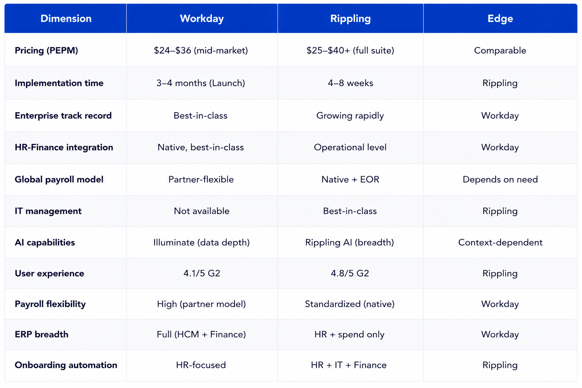Select the "HR-focused" cell

point(201,365)
